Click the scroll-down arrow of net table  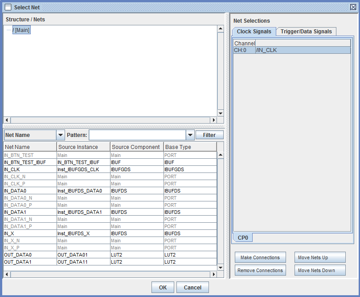click(x=221, y=268)
